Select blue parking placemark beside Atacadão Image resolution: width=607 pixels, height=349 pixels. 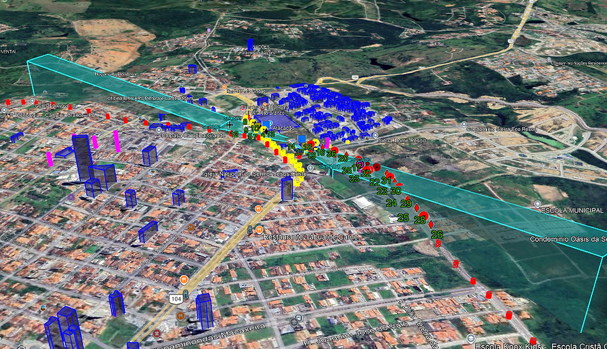pyautogui.click(x=266, y=124)
